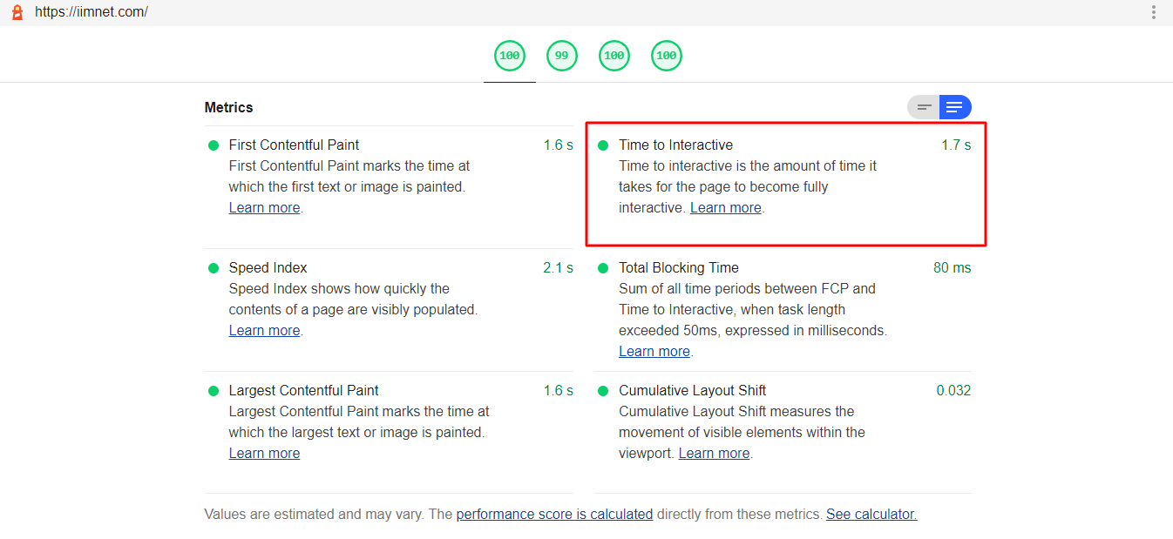Open the 'performance score is calculated' link
1173x539 pixels.
tap(554, 515)
